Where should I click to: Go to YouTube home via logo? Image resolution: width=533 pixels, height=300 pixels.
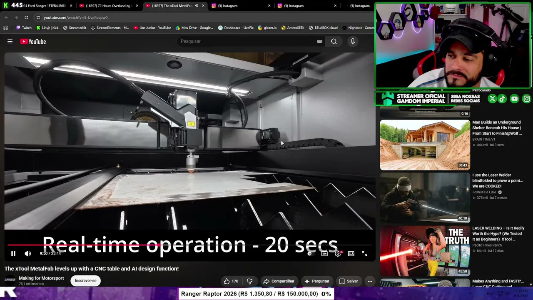point(33,41)
